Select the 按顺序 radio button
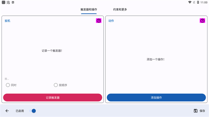The width and height of the screenshot is (209, 117). (x=56, y=85)
